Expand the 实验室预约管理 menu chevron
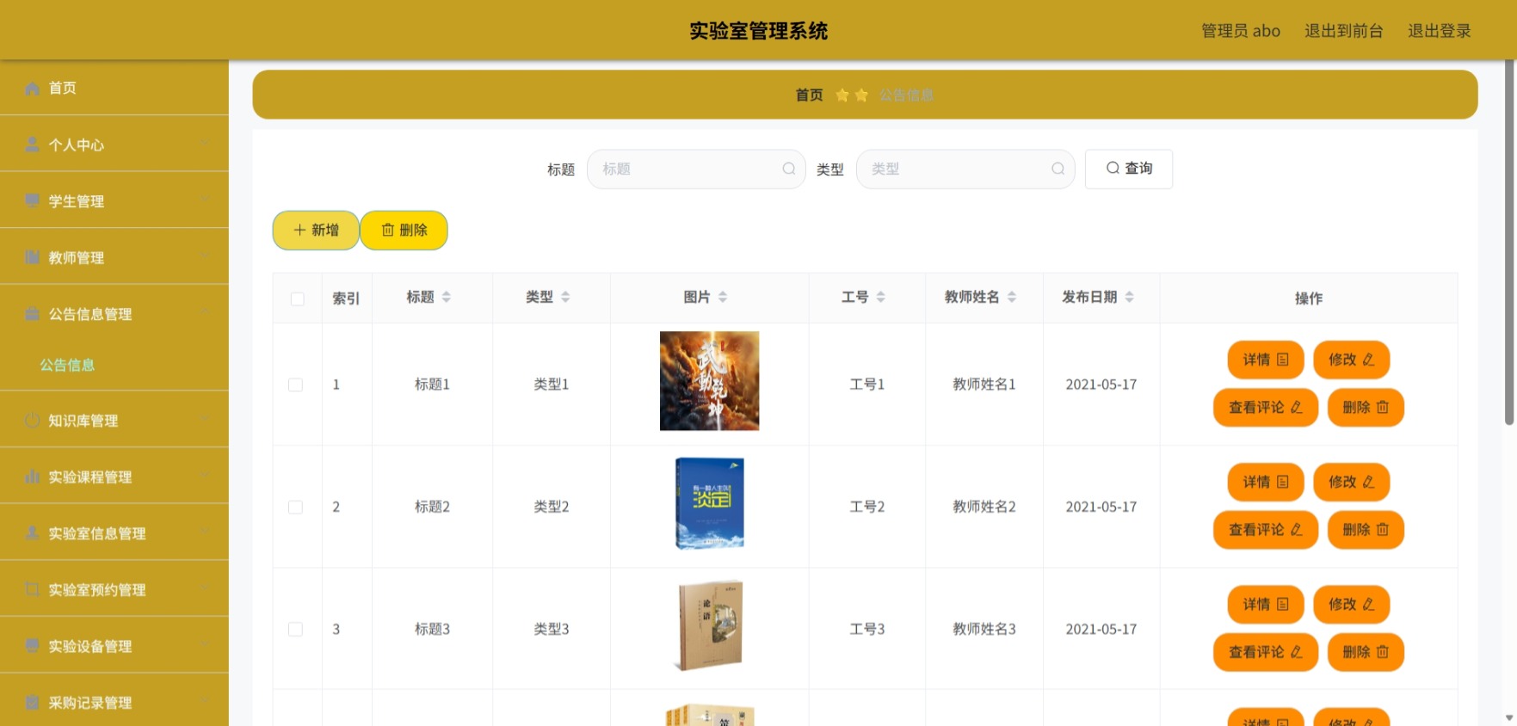The width and height of the screenshot is (1517, 726). pyautogui.click(x=204, y=588)
